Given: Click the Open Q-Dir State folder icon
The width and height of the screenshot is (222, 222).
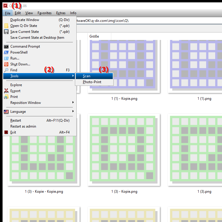Looking at the screenshot, I should (x=6, y=26).
